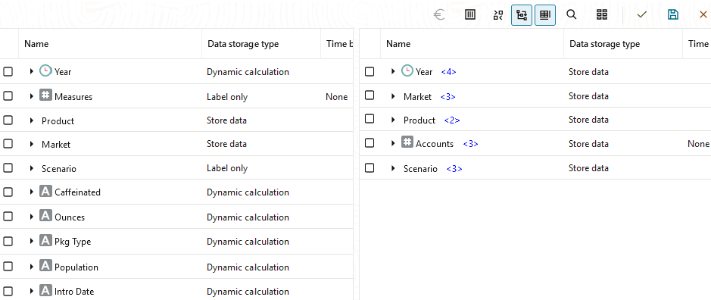Check the Caffeinated row checkbox
Screen dimensions: 711x300
tap(8, 192)
